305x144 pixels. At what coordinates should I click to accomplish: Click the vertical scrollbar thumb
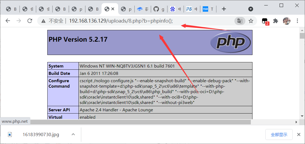pyautogui.click(x=302, y=36)
